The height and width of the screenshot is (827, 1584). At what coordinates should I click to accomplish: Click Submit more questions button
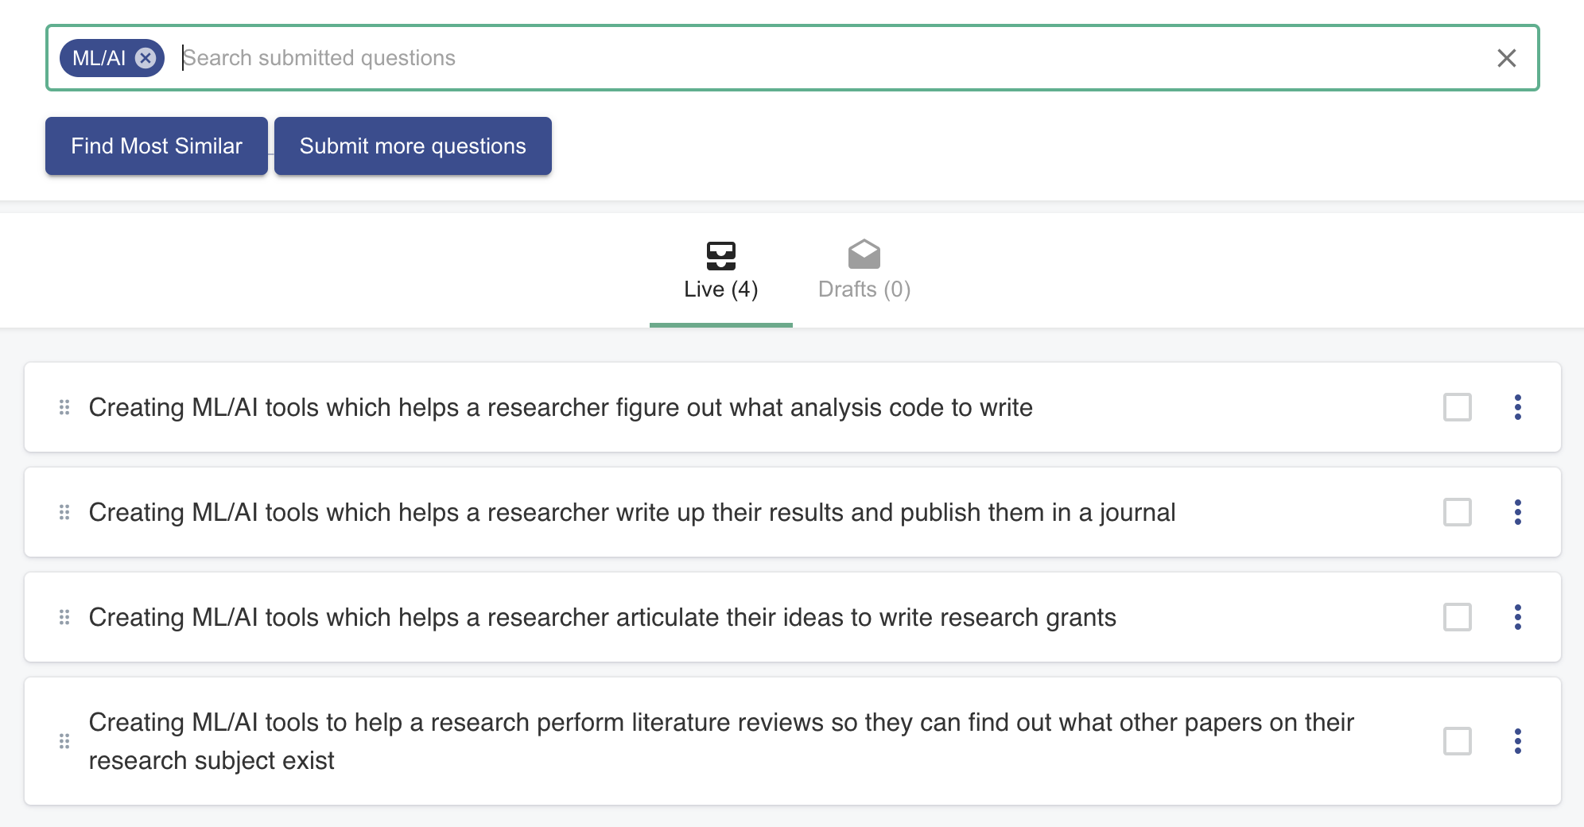click(x=413, y=146)
